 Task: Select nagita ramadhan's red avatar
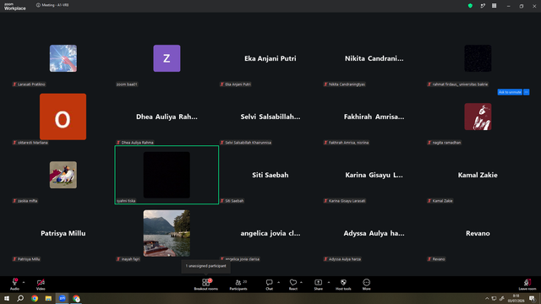(x=478, y=117)
